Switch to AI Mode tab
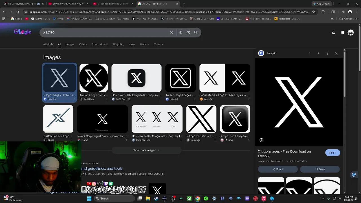 pyautogui.click(x=48, y=44)
